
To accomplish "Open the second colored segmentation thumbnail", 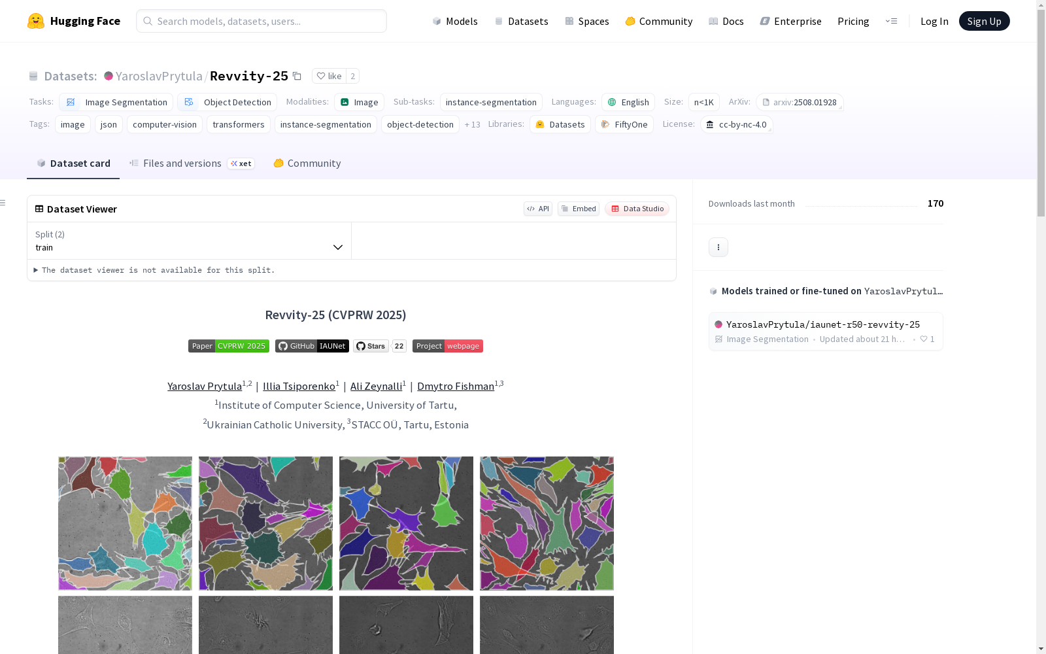I will click(x=266, y=523).
